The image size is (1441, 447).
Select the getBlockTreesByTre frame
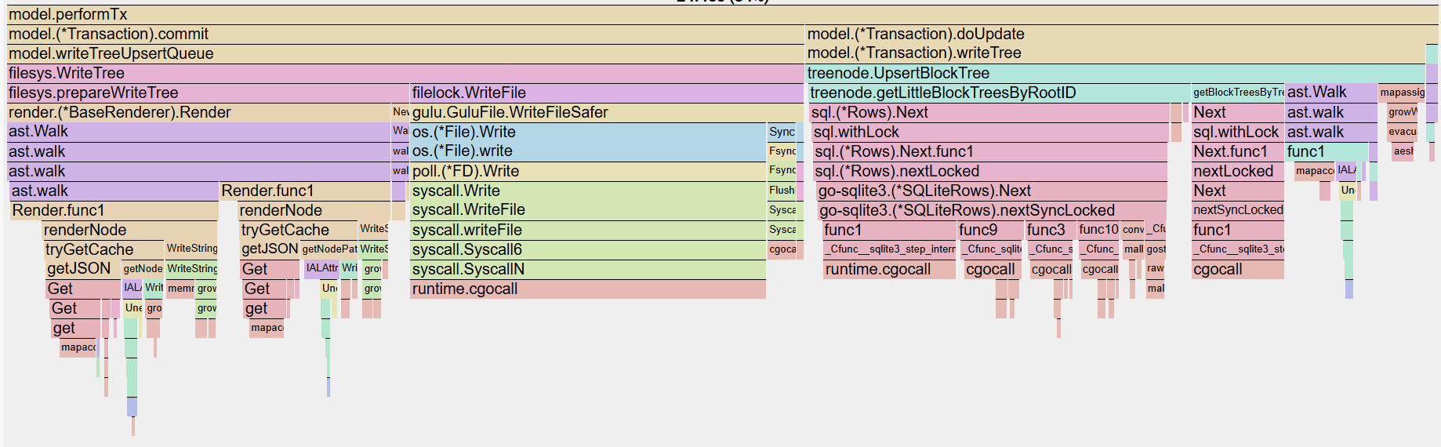[1238, 93]
